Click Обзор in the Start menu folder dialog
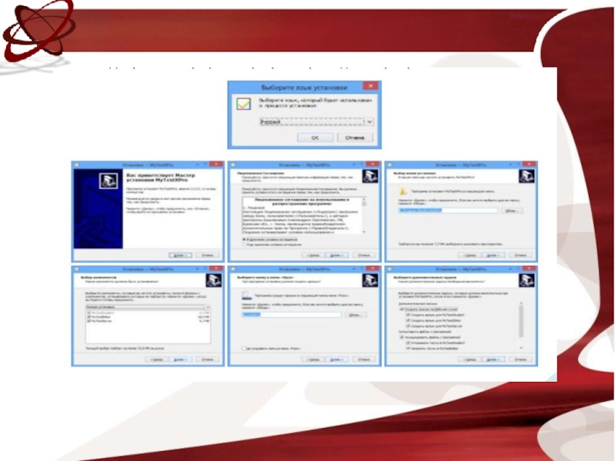The image size is (615, 461). [355, 315]
